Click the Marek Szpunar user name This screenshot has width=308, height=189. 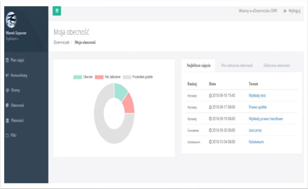(x=16, y=33)
